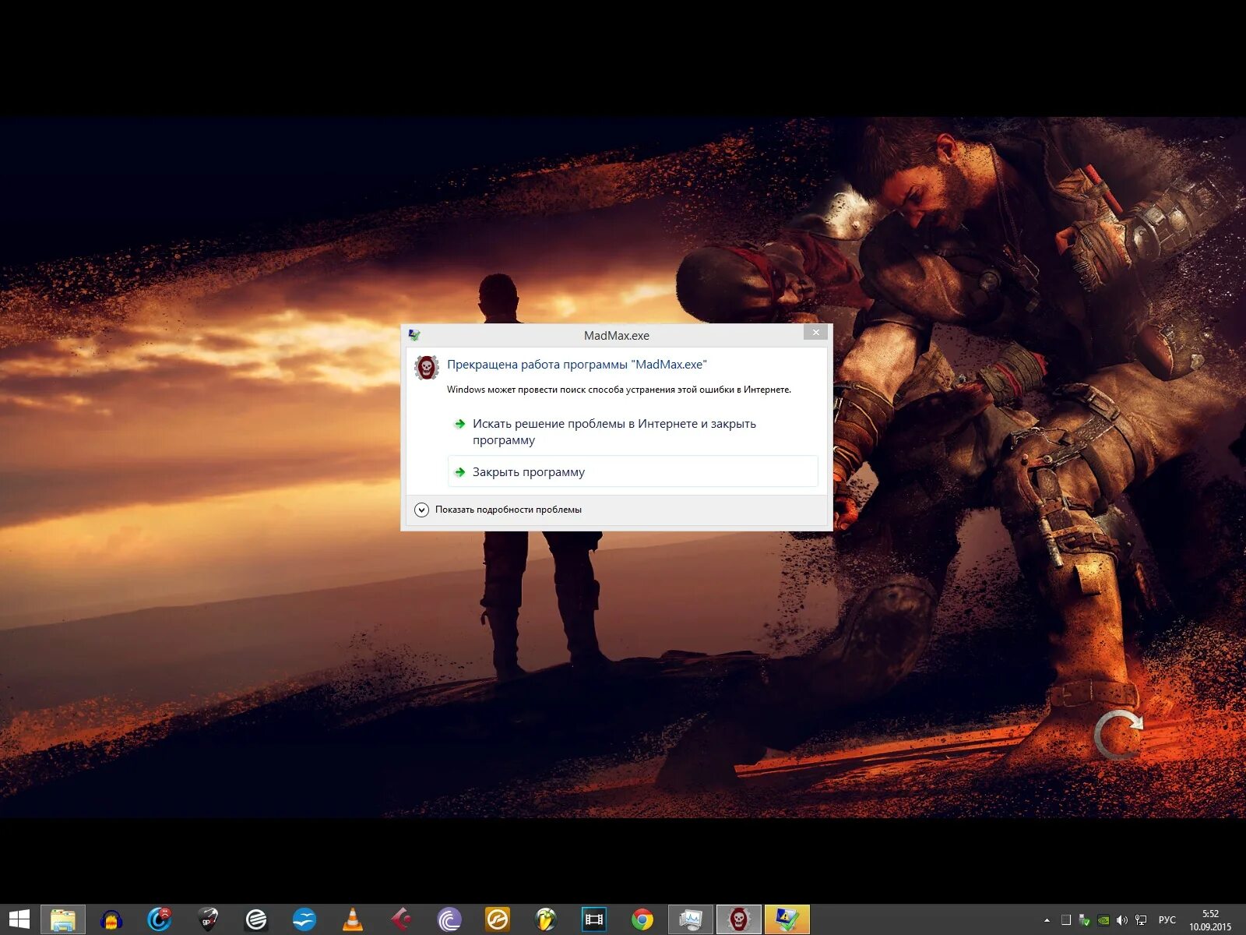1246x935 pixels.
Task: Click the grid square tray icon
Action: (x=1066, y=920)
